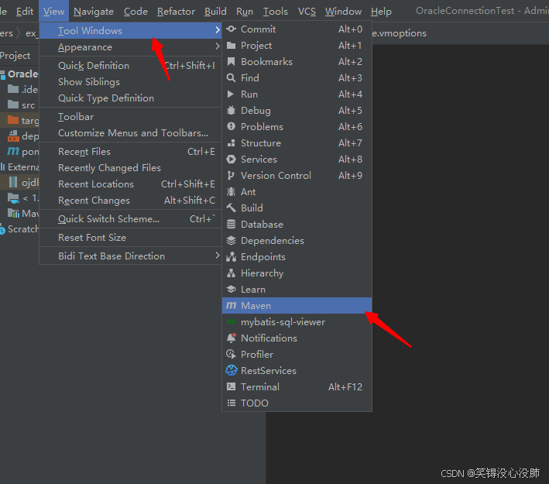Viewport: 549px width, 484px height.
Task: Choose Show Siblings from View menu
Action: (x=130, y=82)
